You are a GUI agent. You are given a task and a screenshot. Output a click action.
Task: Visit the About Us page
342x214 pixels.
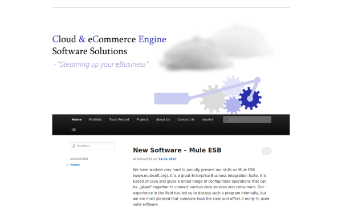(x=163, y=119)
